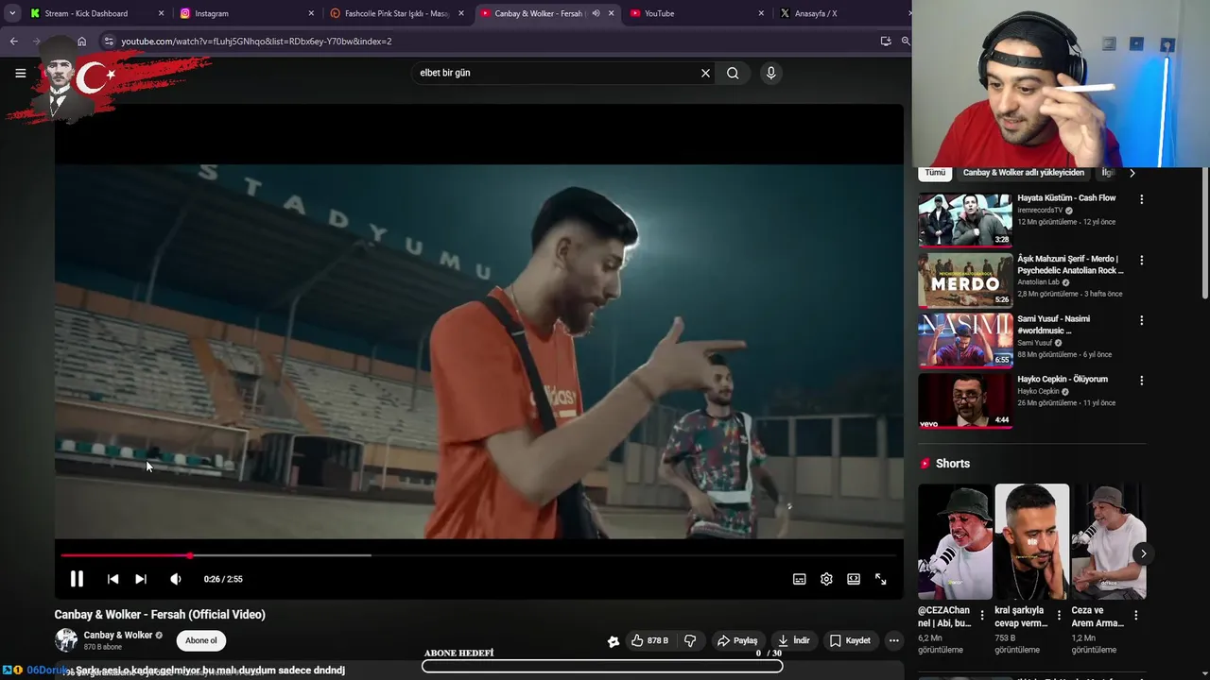Viewport: 1210px width, 680px height.
Task: Save video with Kaydet button
Action: pos(850,640)
